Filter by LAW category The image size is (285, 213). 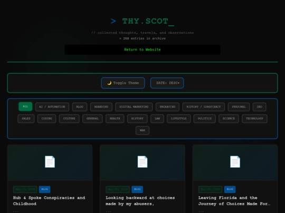(x=157, y=119)
